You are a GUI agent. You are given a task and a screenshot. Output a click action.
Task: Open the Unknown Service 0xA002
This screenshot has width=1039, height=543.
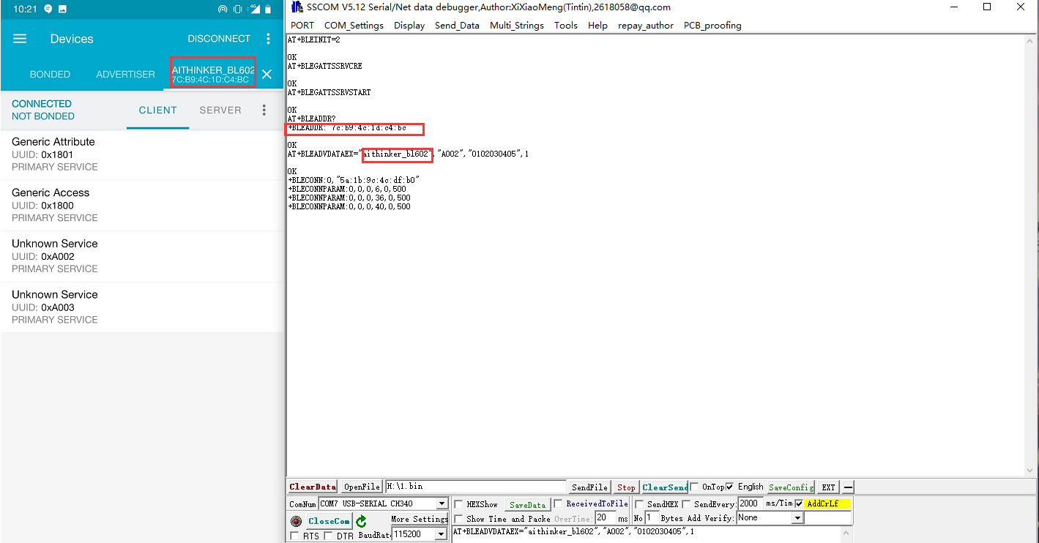point(142,256)
